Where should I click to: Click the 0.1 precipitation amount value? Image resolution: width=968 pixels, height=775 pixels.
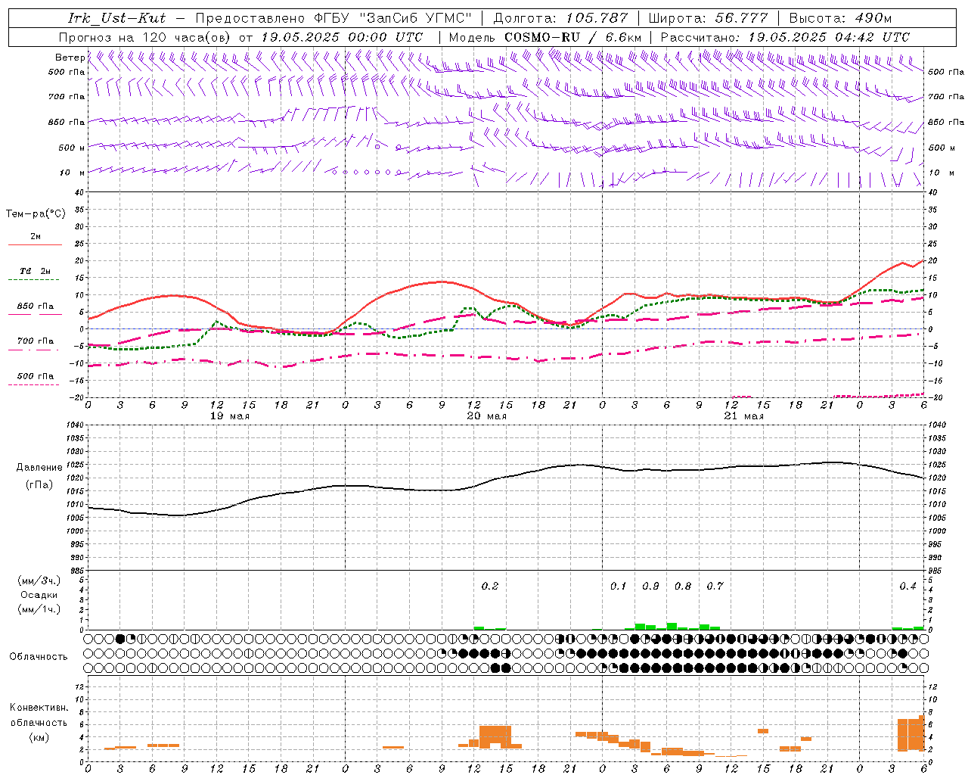coord(619,586)
